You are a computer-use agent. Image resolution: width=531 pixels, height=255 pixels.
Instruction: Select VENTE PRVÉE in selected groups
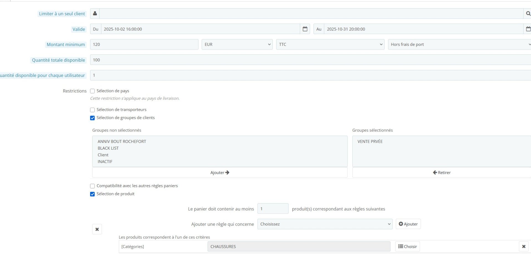pos(370,141)
